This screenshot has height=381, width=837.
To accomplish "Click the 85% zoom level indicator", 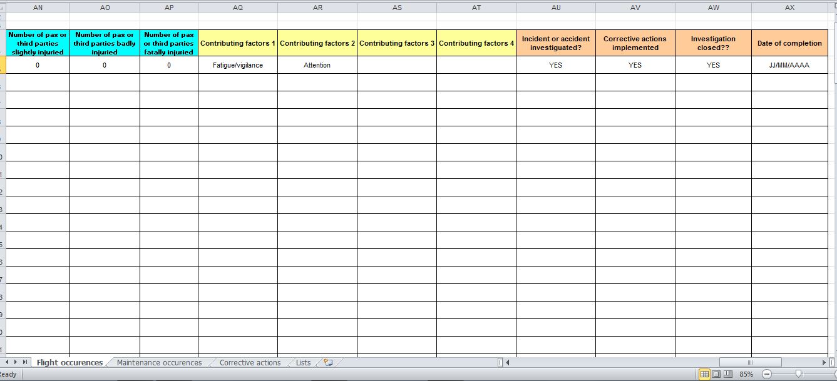I will pos(746,374).
